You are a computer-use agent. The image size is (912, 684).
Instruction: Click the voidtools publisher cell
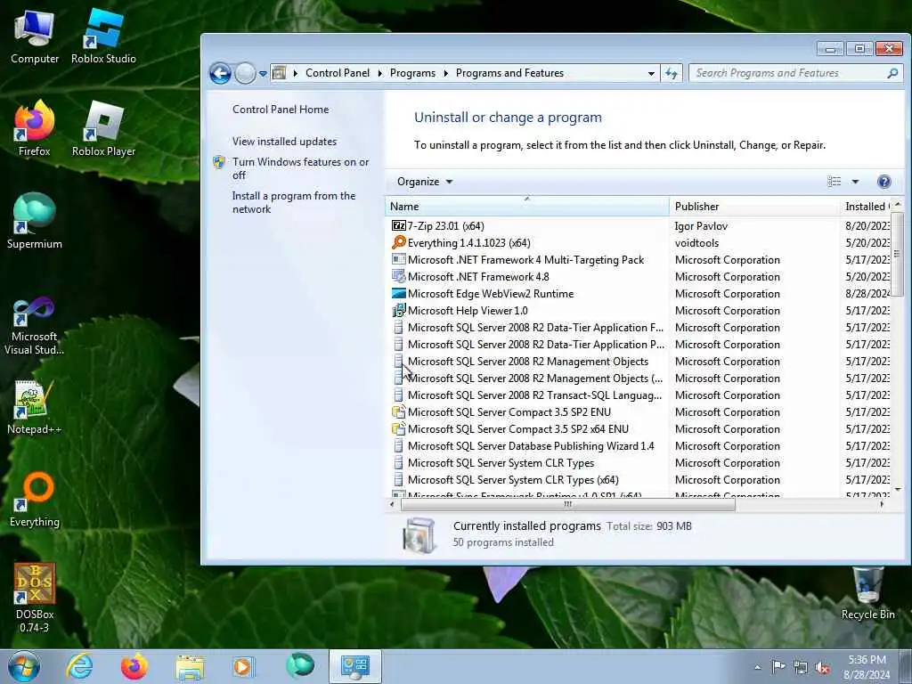(696, 242)
